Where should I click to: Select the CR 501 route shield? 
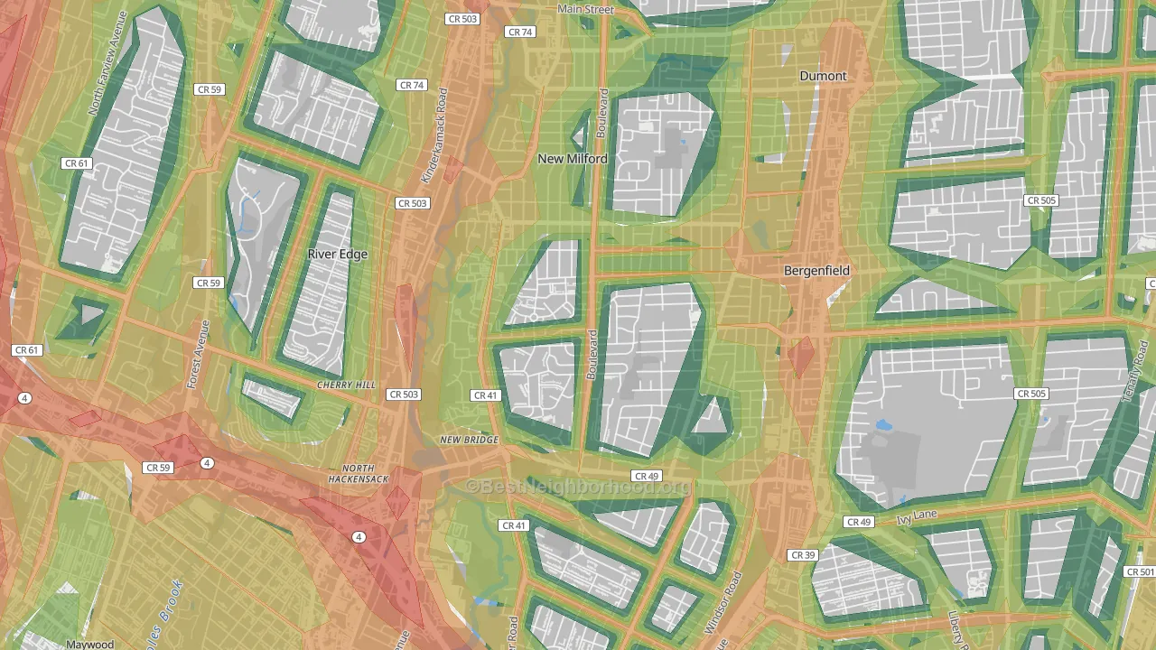[x=1140, y=572]
